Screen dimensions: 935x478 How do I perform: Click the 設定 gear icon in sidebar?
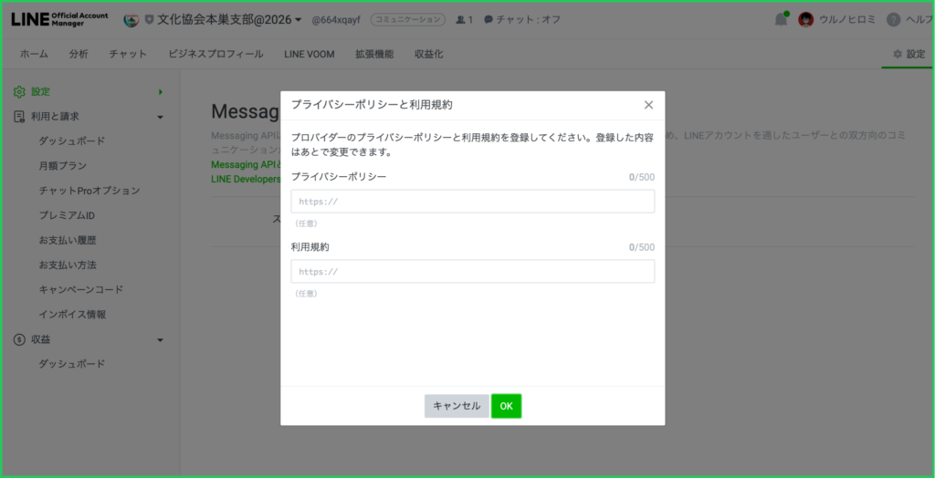click(x=19, y=92)
